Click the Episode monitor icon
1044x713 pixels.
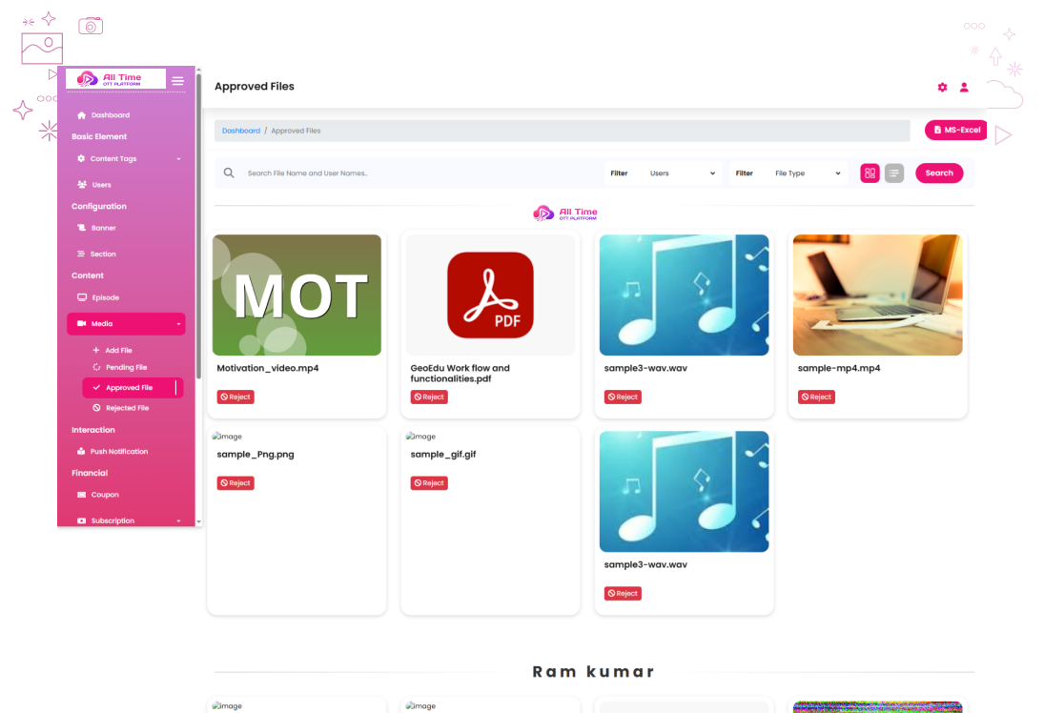point(82,297)
